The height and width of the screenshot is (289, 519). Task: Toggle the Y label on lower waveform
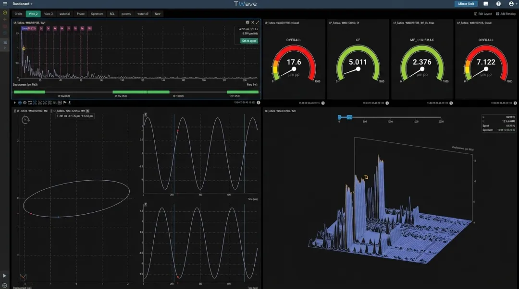[x=146, y=205]
